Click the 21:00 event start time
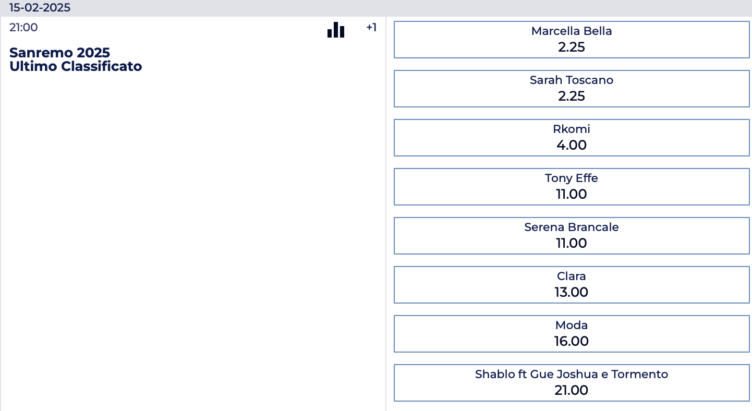Viewport: 752px width, 411px height. click(x=23, y=28)
